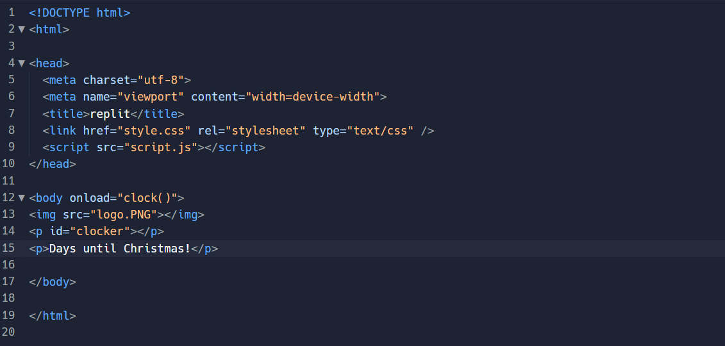Place cursor on empty line 20

coord(370,332)
